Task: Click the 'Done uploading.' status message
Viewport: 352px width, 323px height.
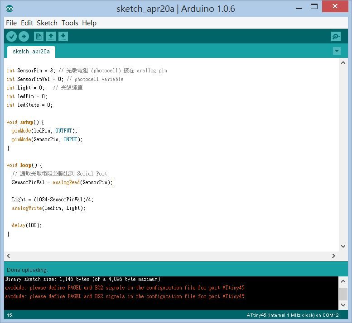Action: pos(27,270)
